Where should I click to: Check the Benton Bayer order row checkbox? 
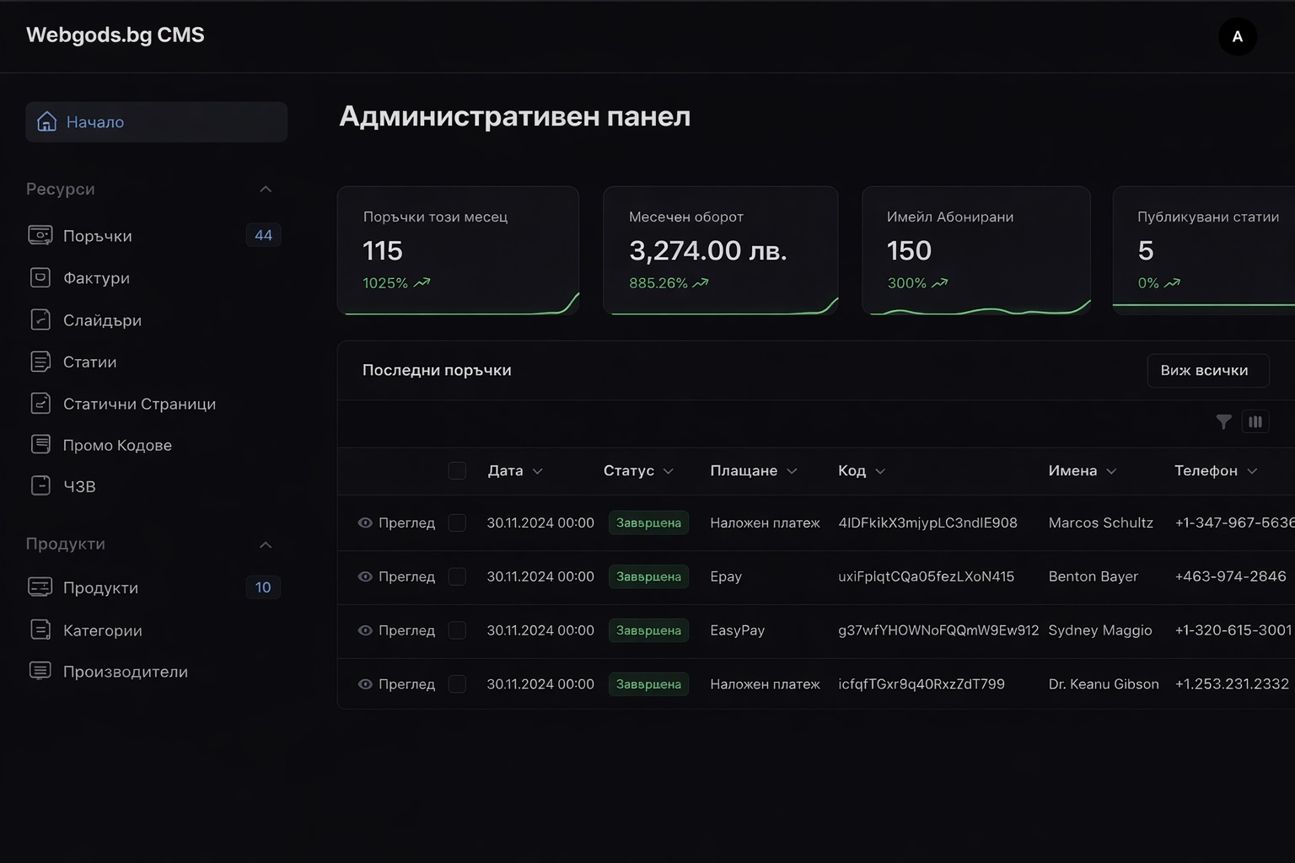pyautogui.click(x=457, y=576)
